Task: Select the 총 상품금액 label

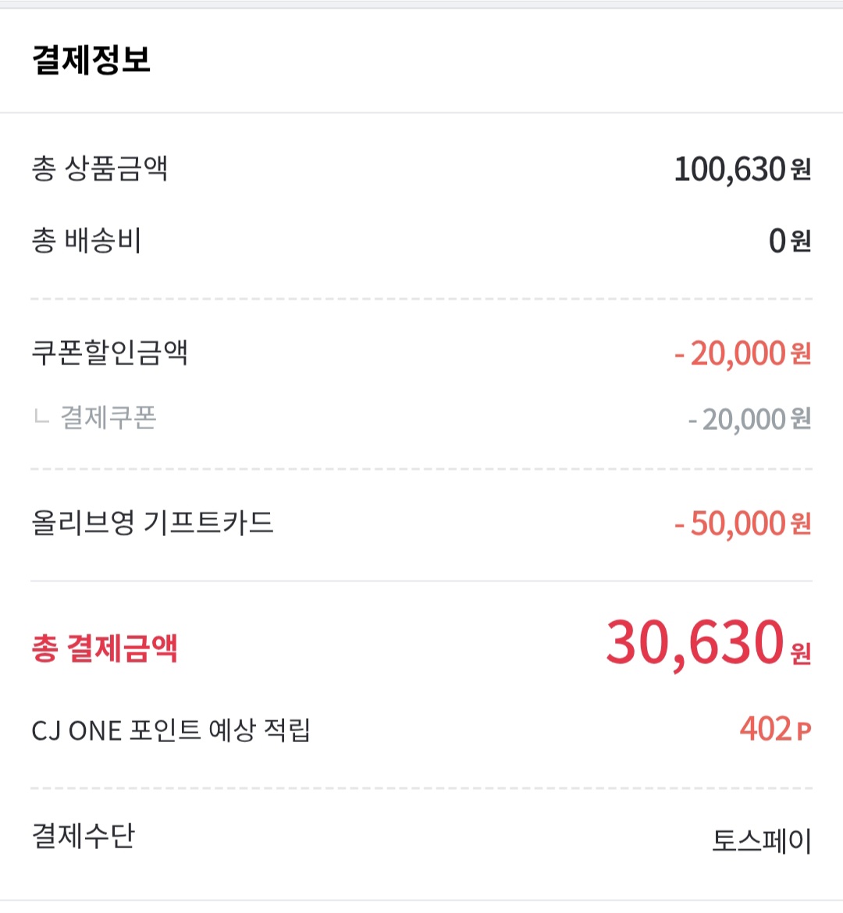Action: pos(99,169)
